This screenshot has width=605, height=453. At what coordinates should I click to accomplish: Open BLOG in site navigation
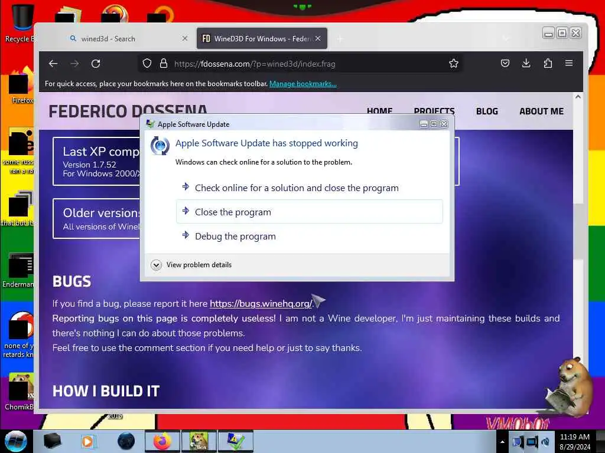tap(487, 111)
